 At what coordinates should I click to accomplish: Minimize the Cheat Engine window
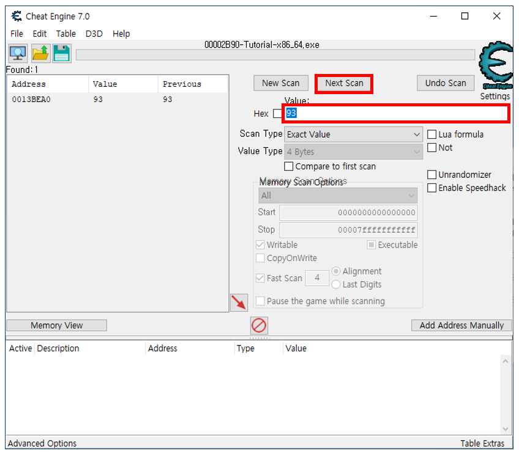pyautogui.click(x=433, y=16)
